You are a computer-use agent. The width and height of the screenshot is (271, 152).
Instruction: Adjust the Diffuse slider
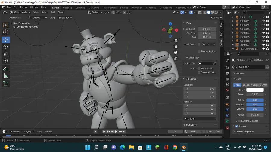coord(255,100)
